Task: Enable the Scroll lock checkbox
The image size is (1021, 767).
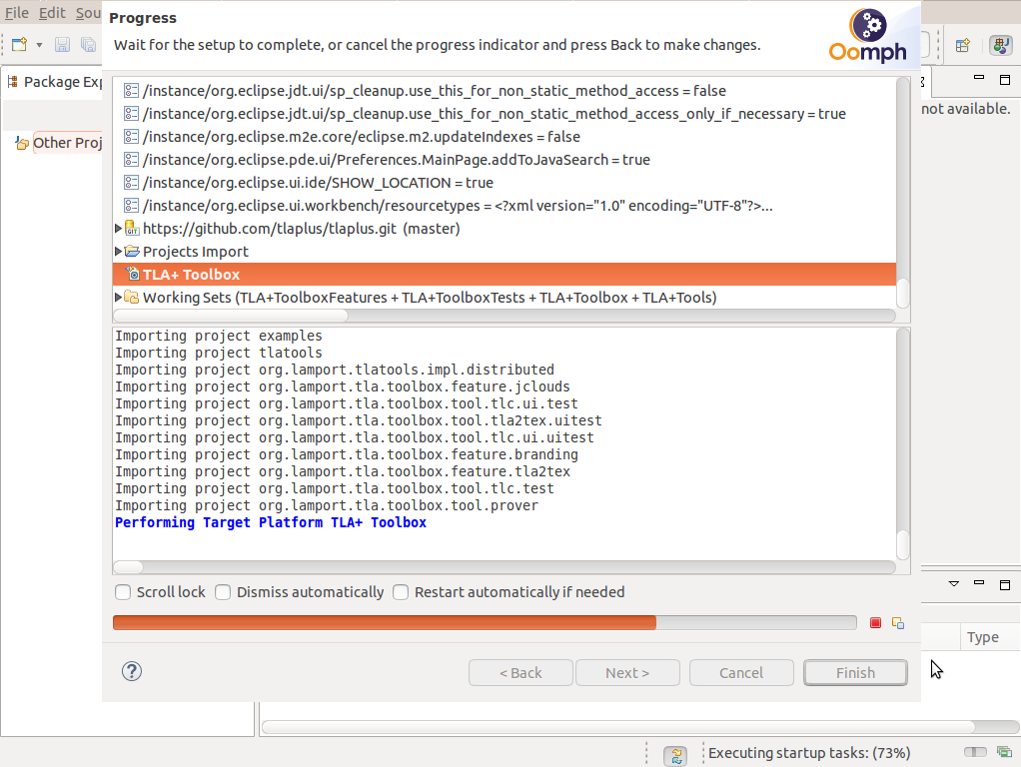Action: [x=123, y=592]
